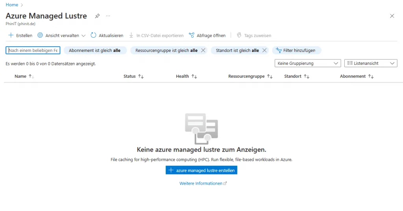Expand the Keine Gruppierung dropdown

pyautogui.click(x=307, y=63)
